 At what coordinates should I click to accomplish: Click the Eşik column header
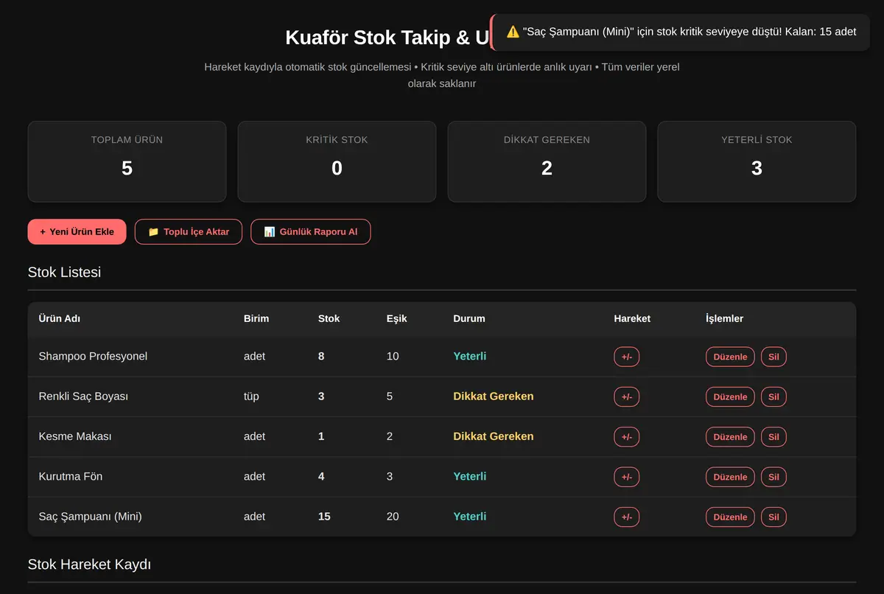click(x=396, y=318)
